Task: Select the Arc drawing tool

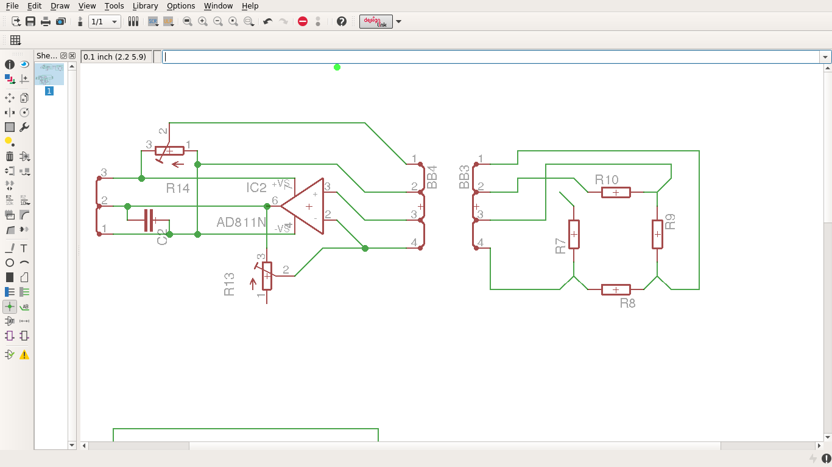Action: (x=24, y=263)
